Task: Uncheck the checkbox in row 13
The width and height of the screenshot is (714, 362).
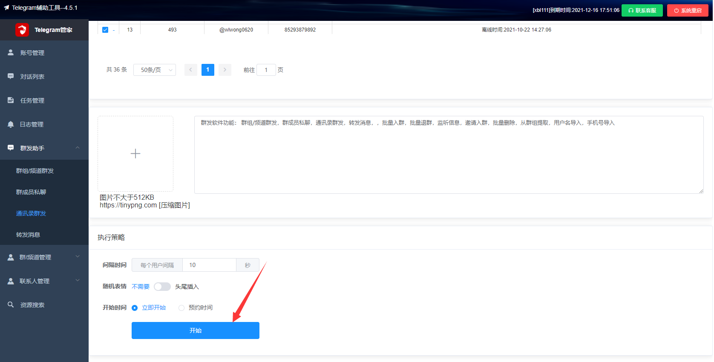Action: pyautogui.click(x=105, y=30)
